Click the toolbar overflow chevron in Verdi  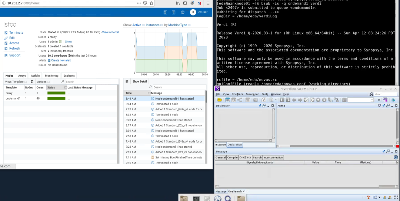pos(379,100)
